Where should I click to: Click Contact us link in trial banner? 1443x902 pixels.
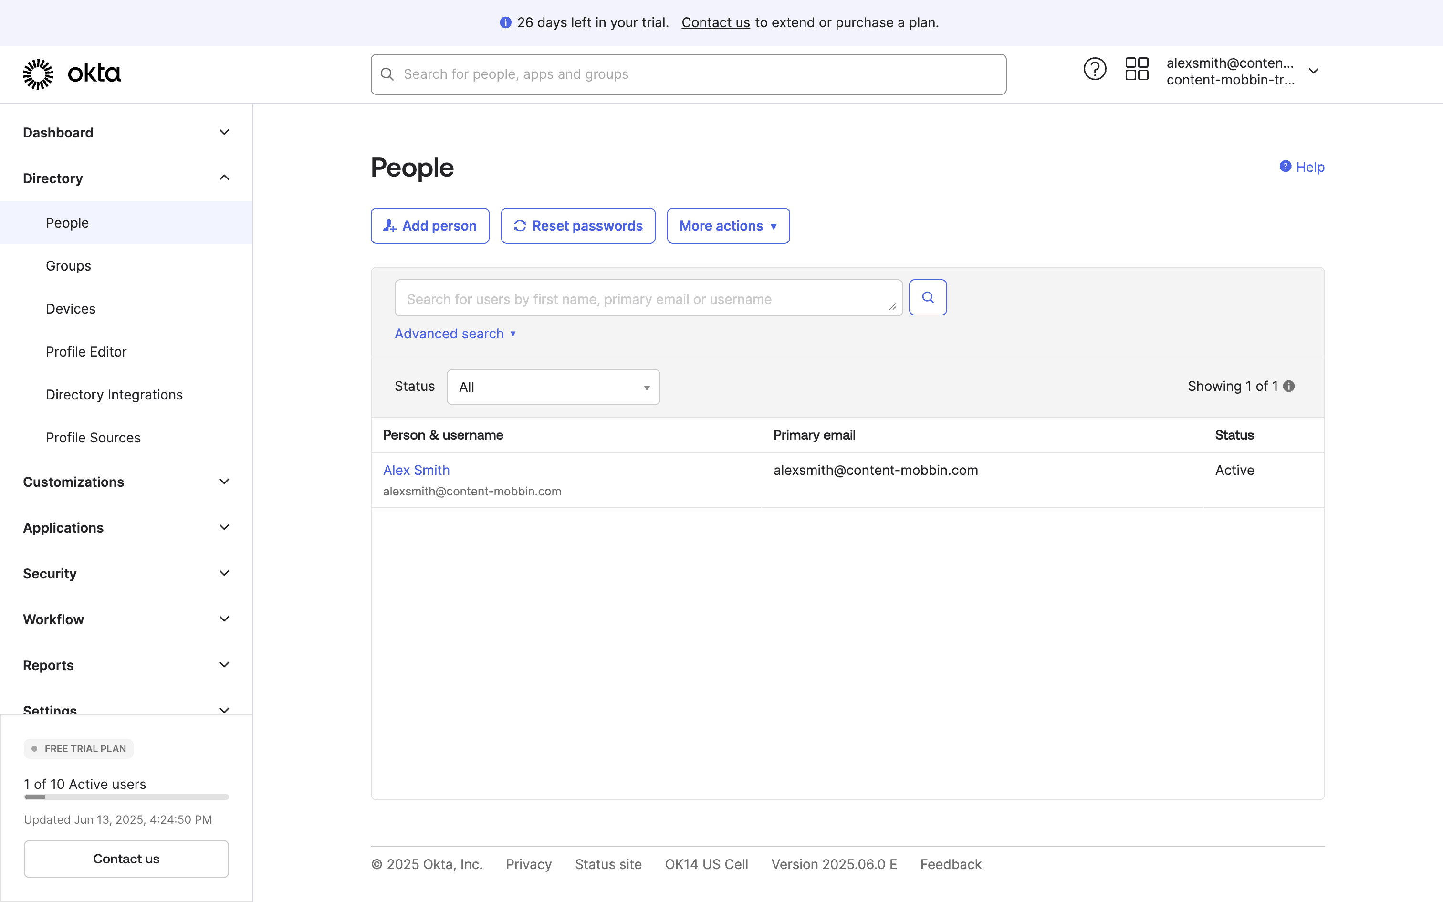coord(716,23)
